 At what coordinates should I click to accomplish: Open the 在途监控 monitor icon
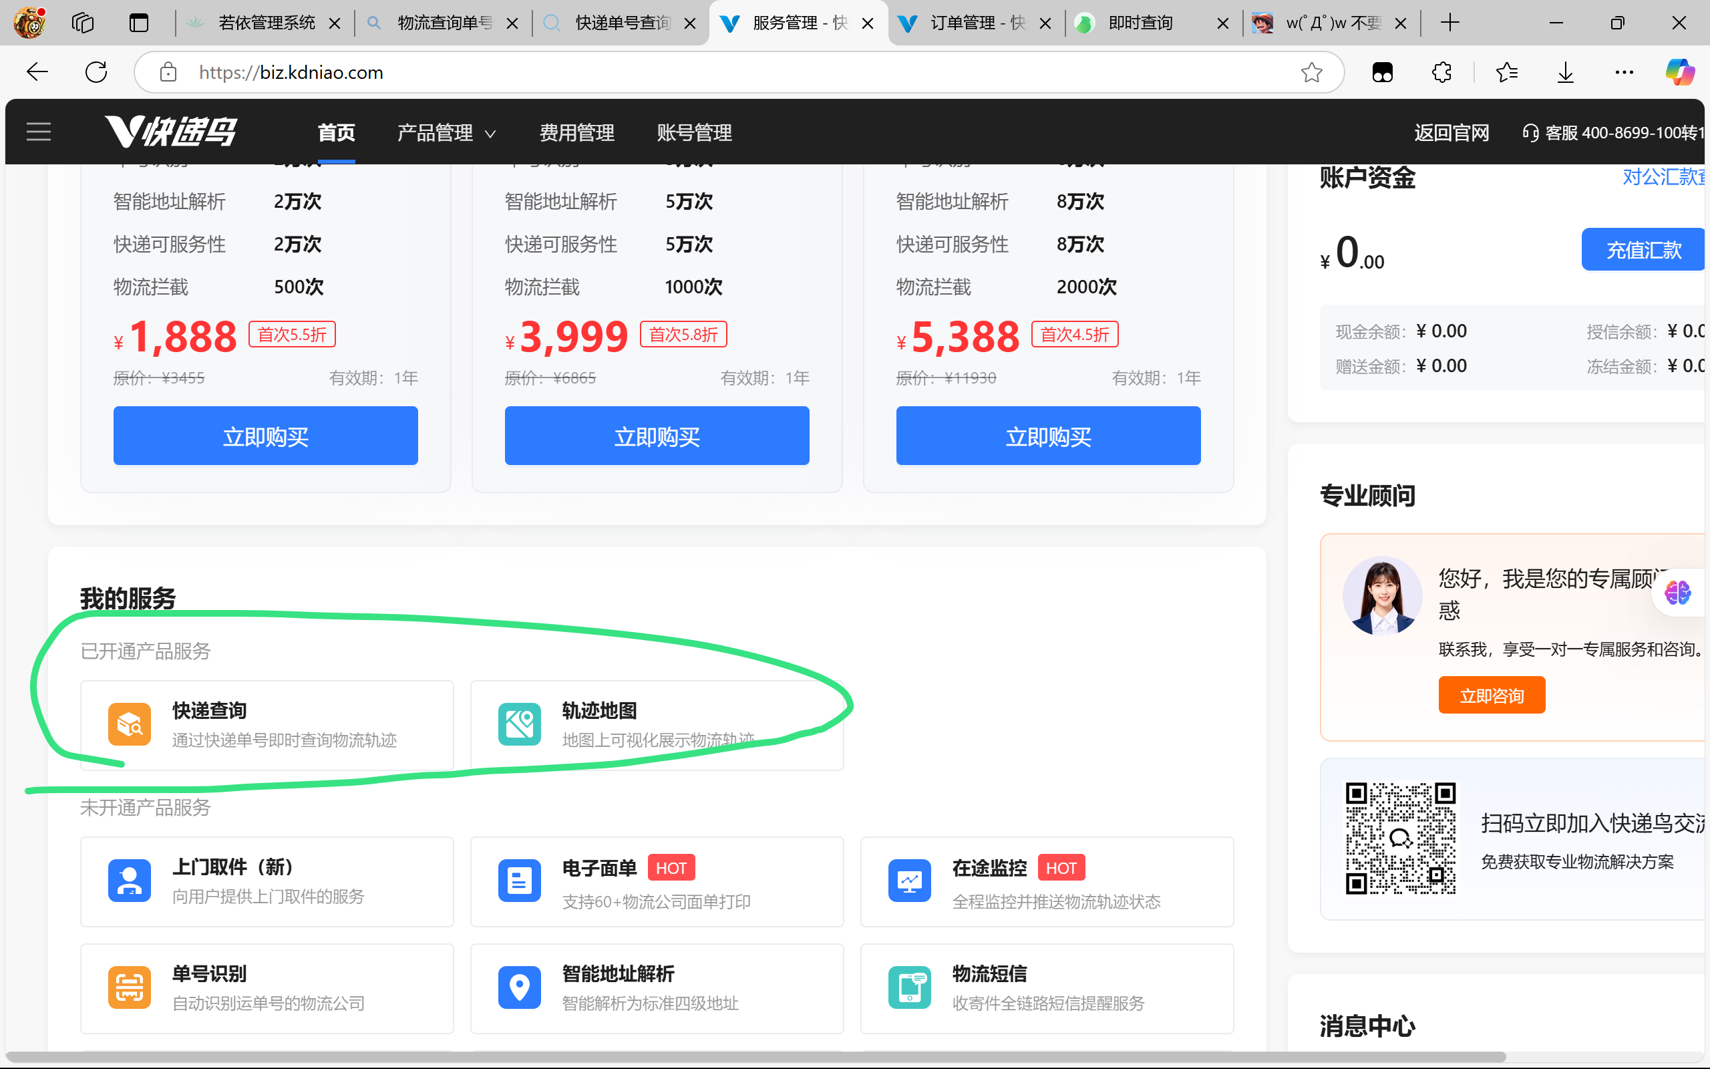point(909,880)
